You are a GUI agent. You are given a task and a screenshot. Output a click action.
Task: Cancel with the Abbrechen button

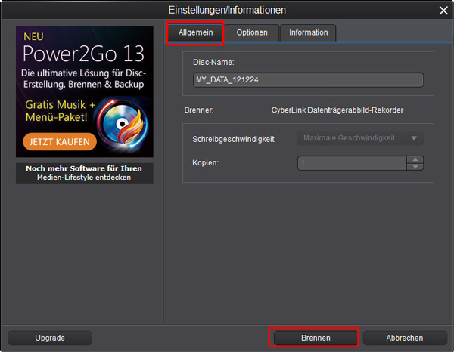pyautogui.click(x=405, y=338)
